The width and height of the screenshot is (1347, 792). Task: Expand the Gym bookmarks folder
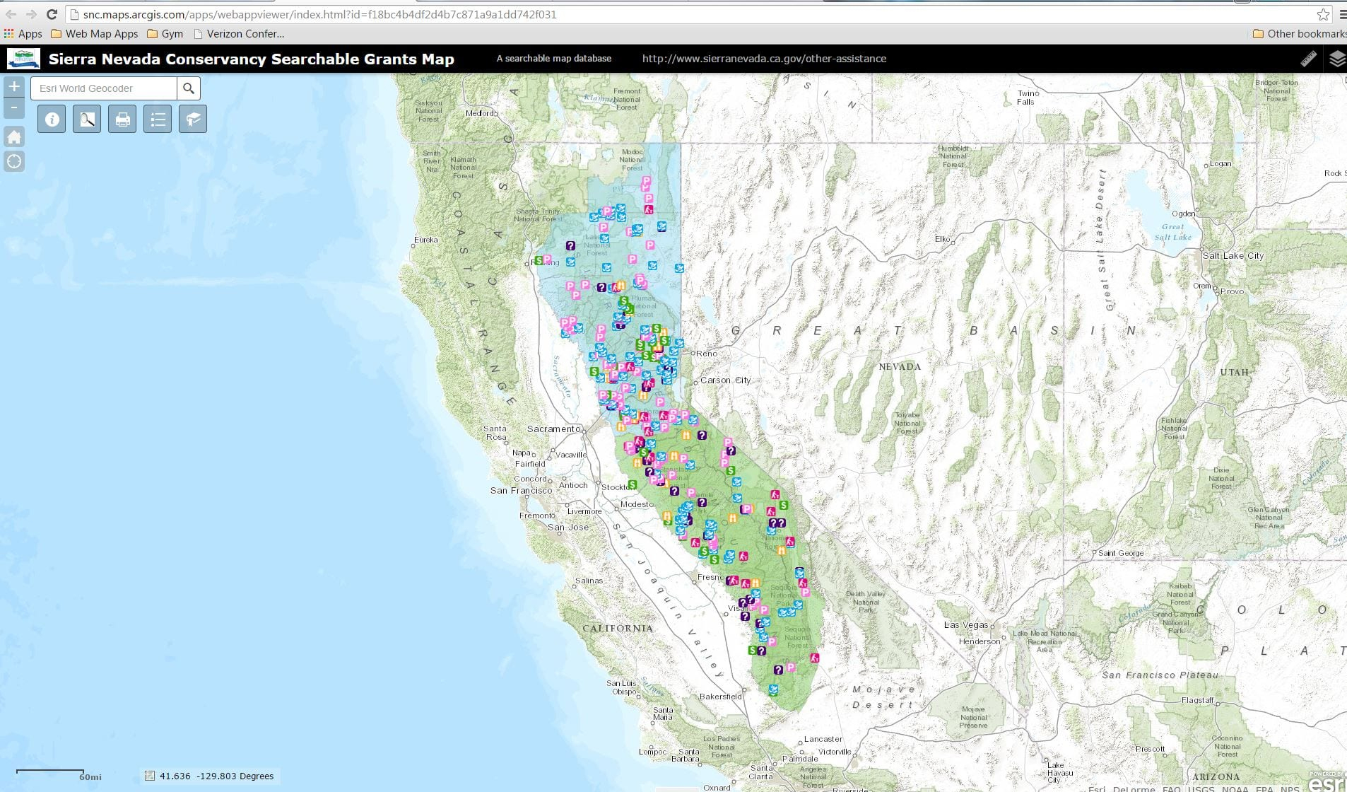(x=165, y=34)
